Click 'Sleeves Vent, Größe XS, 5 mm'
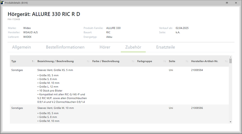The width and height of the screenshot is (242, 134). [55, 70]
